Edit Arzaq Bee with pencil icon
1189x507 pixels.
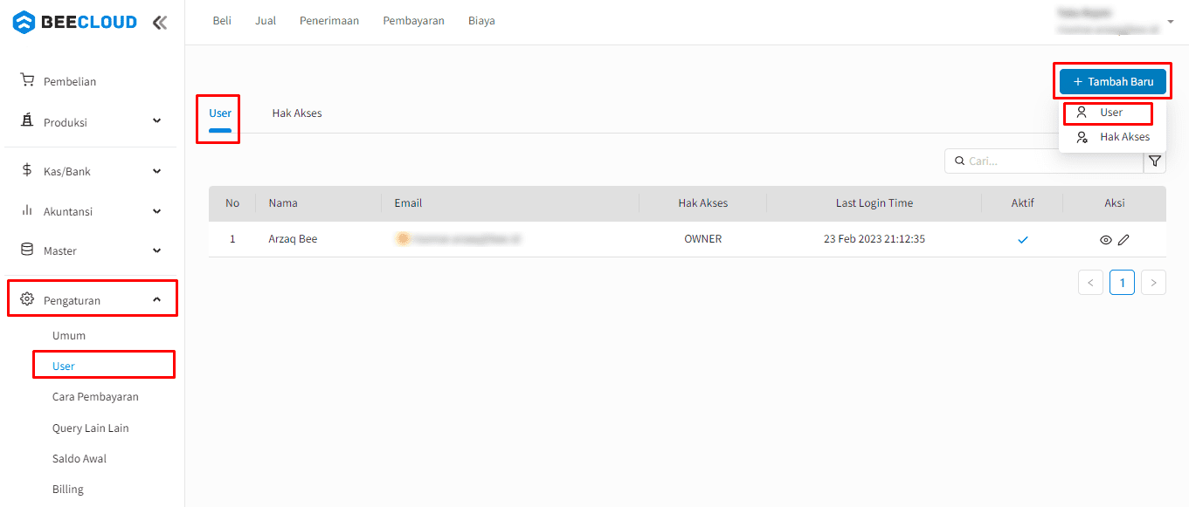pos(1123,239)
